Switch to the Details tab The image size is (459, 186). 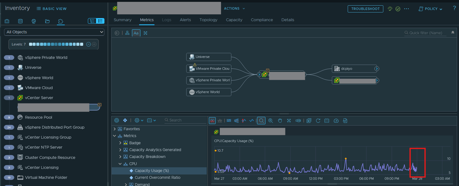[288, 20]
